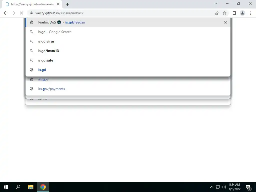Open the is.gd URL suggestion
Viewport: 256px width, 192px height.
point(128,70)
